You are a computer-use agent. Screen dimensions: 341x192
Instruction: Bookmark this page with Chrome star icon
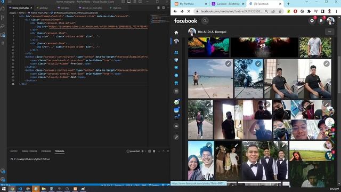pyautogui.click(x=280, y=11)
